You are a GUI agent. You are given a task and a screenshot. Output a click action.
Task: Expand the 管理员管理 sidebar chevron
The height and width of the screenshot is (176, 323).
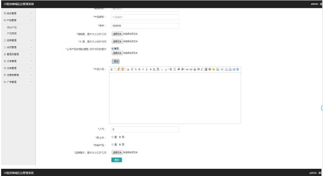click(x=31, y=54)
